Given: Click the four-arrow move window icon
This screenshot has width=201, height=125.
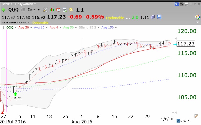Looking at the screenshot, I should coord(191,4).
